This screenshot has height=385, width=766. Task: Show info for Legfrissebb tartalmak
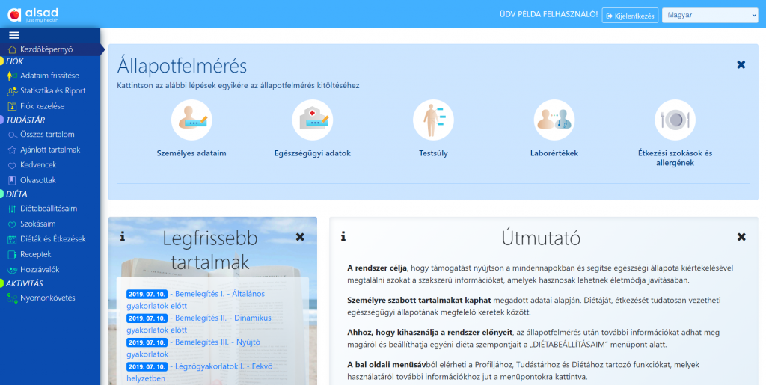[x=122, y=237]
